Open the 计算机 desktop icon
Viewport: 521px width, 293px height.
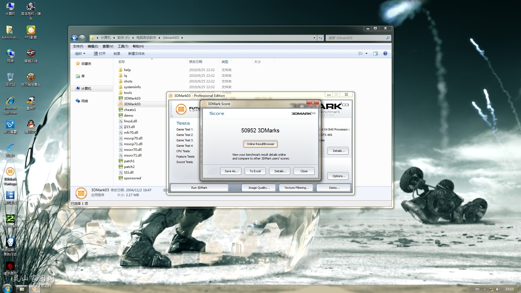click(10, 9)
